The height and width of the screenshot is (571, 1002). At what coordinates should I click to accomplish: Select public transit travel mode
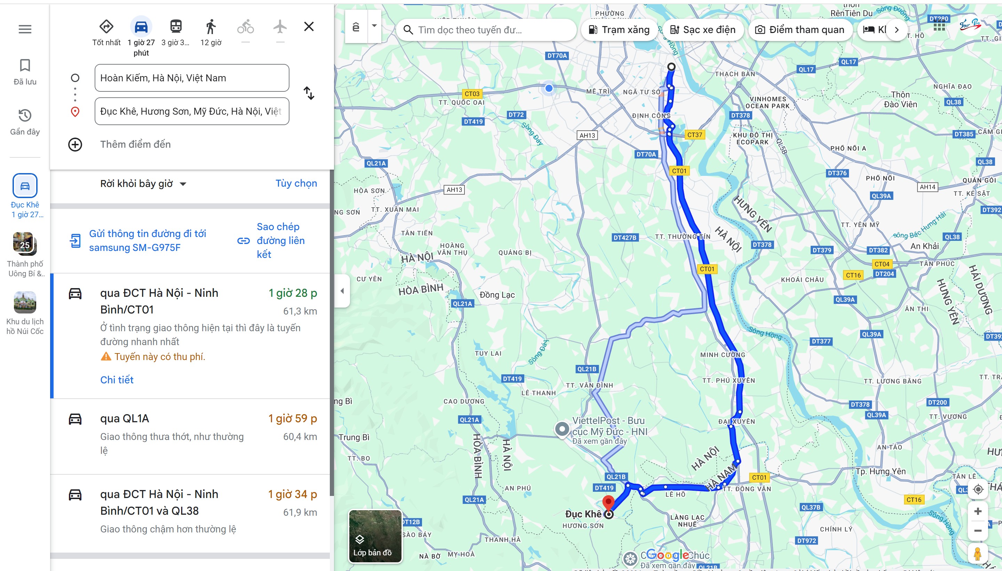coord(175,27)
